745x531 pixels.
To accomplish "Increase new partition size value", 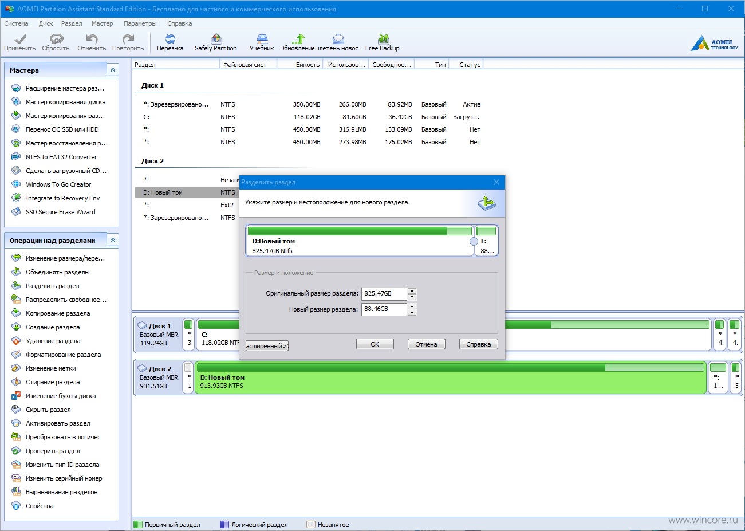I will (x=412, y=306).
